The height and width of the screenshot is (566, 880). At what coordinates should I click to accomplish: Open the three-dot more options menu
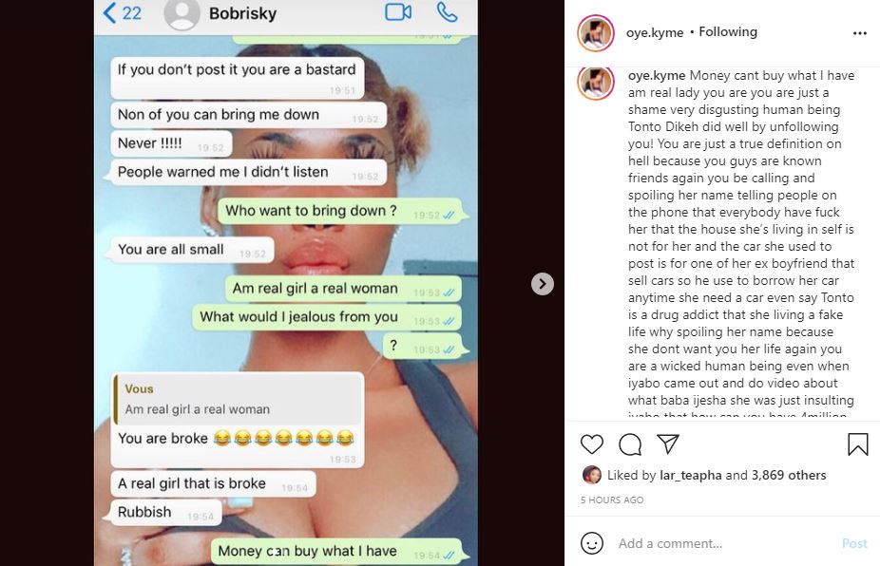[x=860, y=33]
